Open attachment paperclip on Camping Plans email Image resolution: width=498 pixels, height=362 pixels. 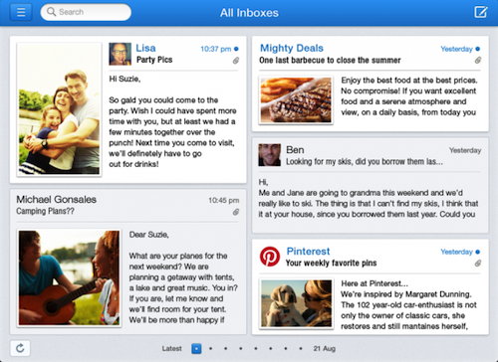[x=236, y=212]
